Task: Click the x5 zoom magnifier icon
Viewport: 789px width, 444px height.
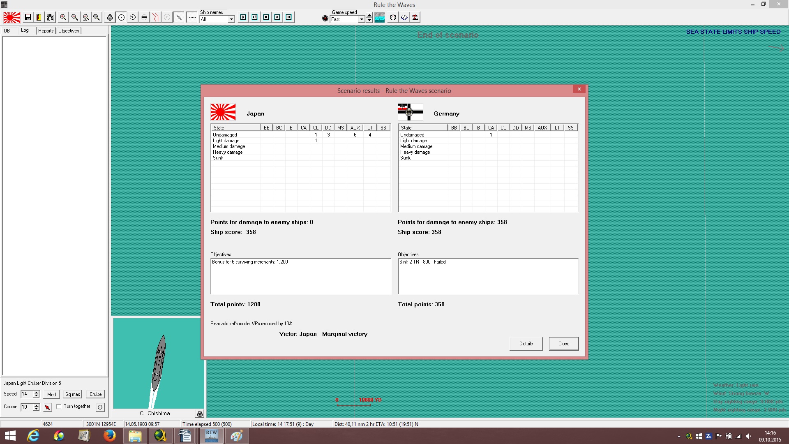Action: pos(86,17)
